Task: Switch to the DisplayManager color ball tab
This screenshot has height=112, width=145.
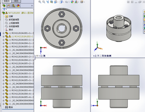Action: [18, 6]
